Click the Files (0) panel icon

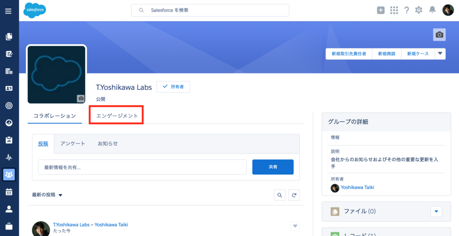pos(335,211)
